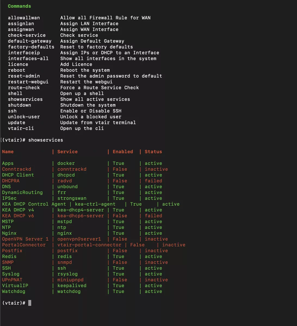Select the strongswan IPSec row
Image resolution: width=297 pixels, height=326 pixels.
coord(72,198)
